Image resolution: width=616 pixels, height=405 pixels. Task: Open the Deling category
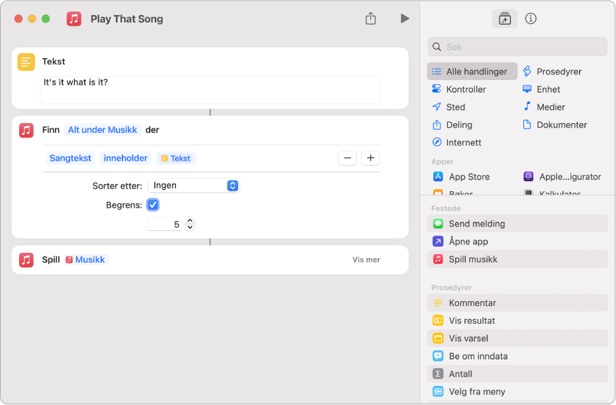(x=452, y=124)
